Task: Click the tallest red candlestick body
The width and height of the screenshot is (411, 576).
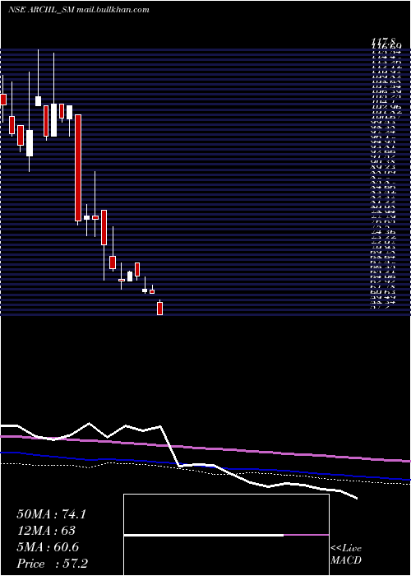Action: point(78,168)
